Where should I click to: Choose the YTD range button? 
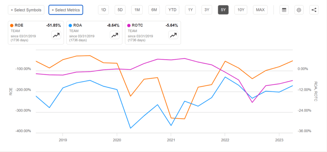coord(172,10)
